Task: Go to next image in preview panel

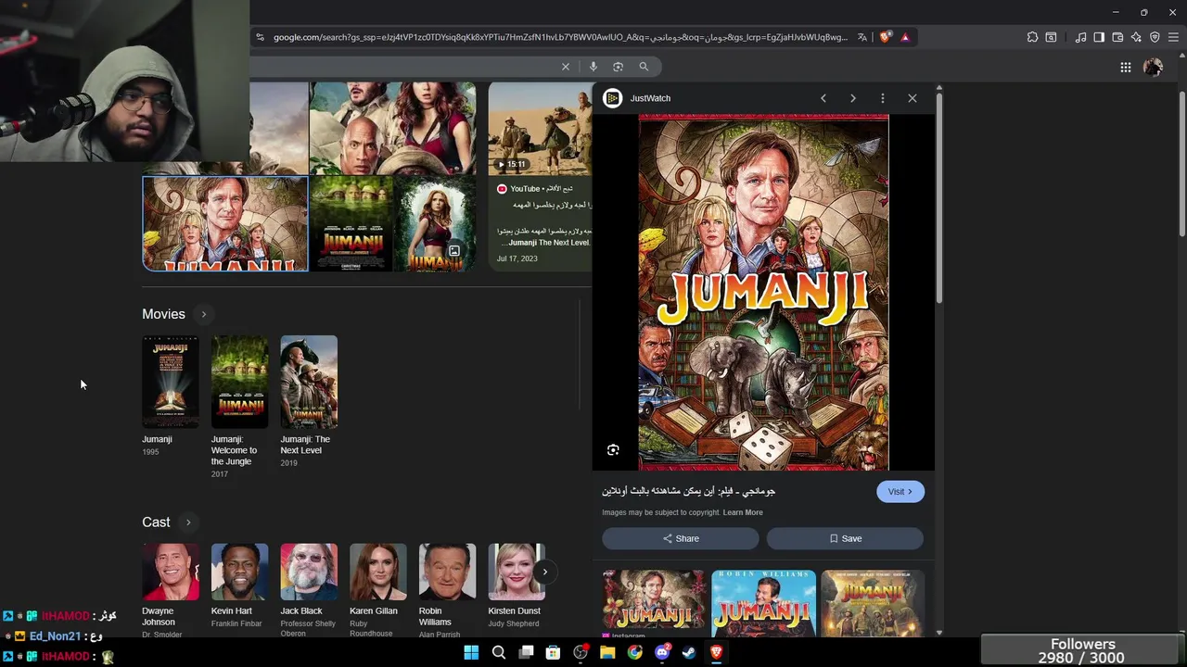Action: 853,98
